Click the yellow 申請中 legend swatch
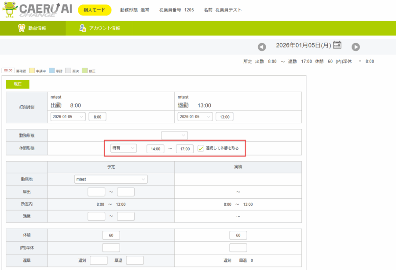396x270 pixels. click(x=32, y=70)
